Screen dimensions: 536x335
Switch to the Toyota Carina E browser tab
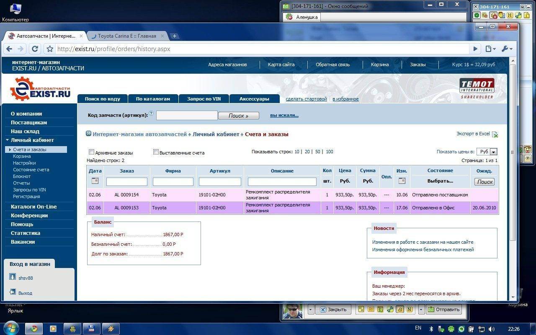127,36
